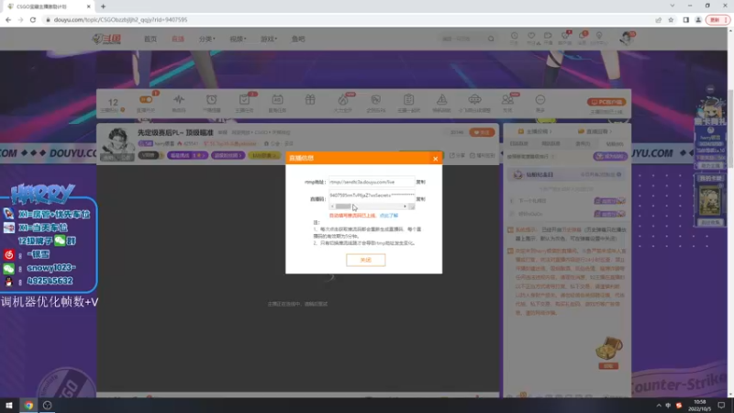Open the 点此了解 link in dialog
734x413 pixels.
[x=388, y=216]
